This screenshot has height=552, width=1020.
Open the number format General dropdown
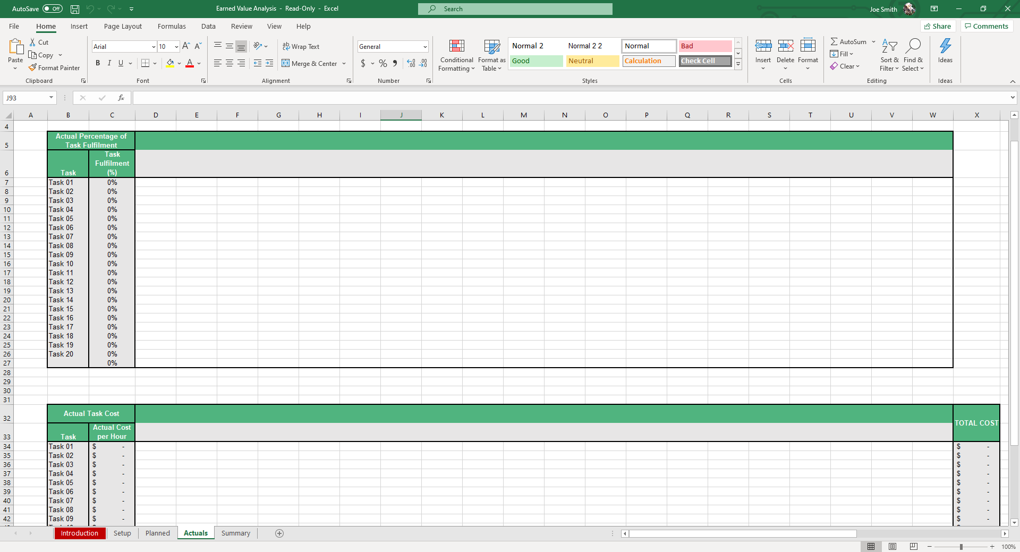point(425,47)
